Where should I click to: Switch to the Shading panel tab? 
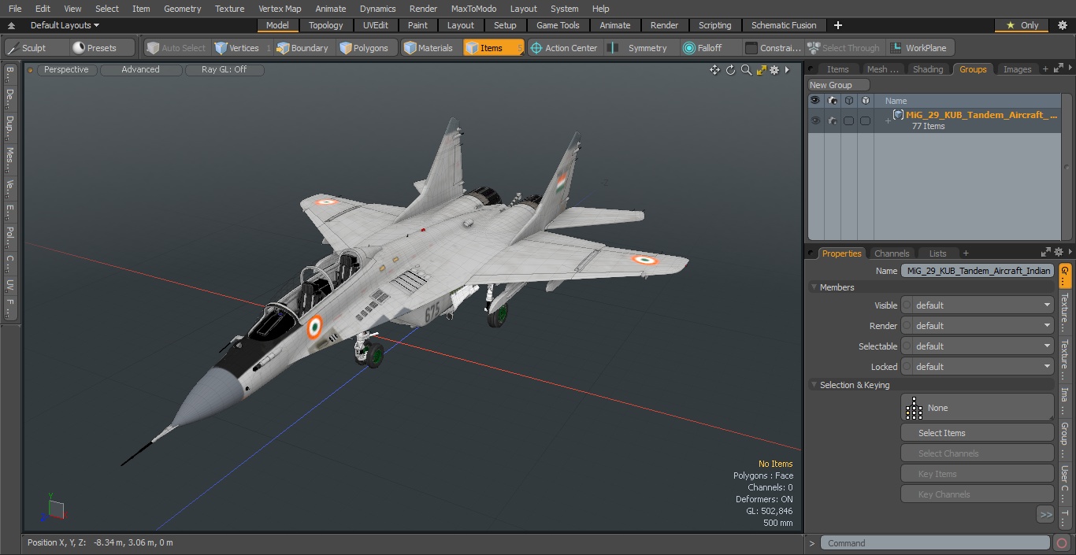pyautogui.click(x=927, y=69)
